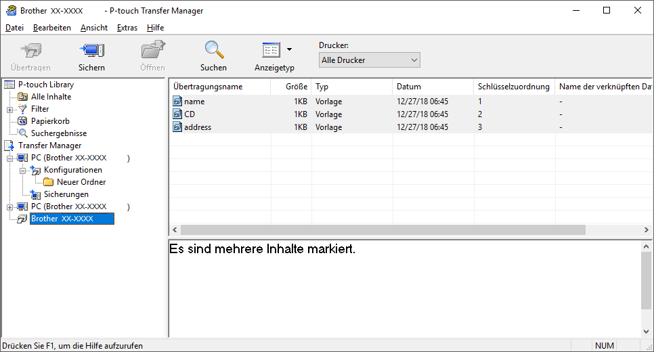Expand the second PC (Brother XX-XXXX) node
Viewport: 654px width, 352px height.
(9, 207)
